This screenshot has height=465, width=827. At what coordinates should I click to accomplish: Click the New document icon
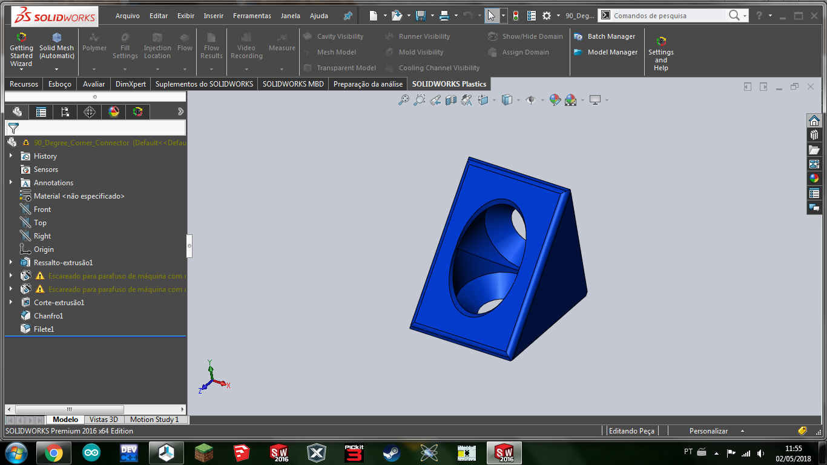[x=374, y=16]
